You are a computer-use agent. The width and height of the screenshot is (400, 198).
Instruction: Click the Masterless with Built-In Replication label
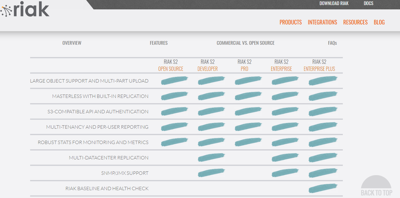coord(100,96)
